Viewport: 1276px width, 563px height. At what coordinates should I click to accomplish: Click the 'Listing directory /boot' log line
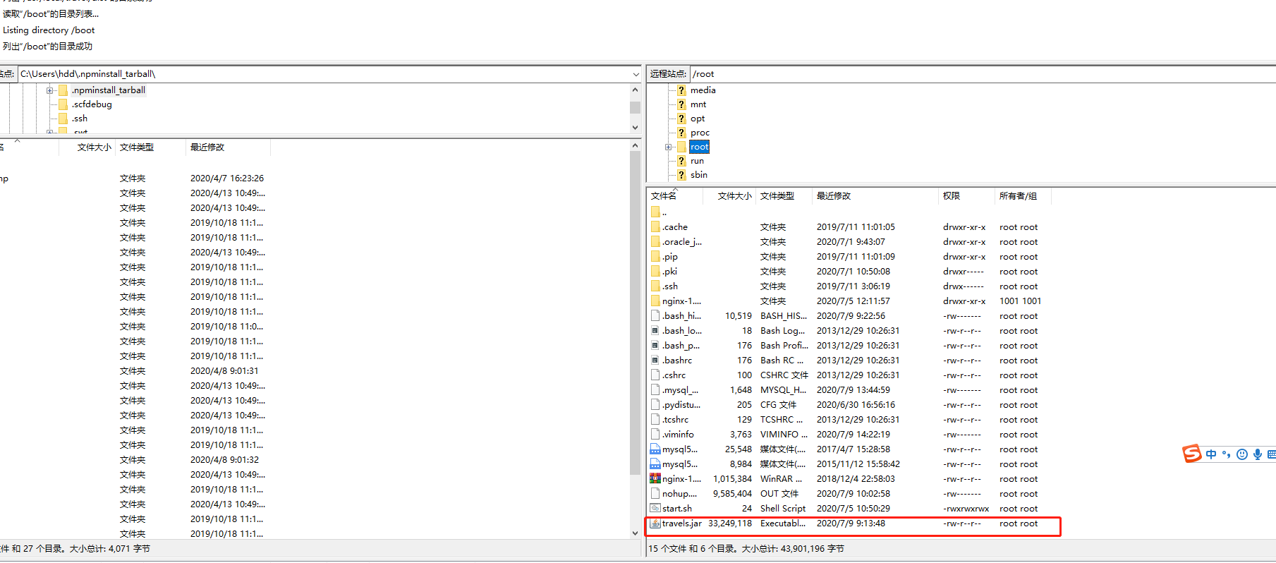click(x=49, y=30)
